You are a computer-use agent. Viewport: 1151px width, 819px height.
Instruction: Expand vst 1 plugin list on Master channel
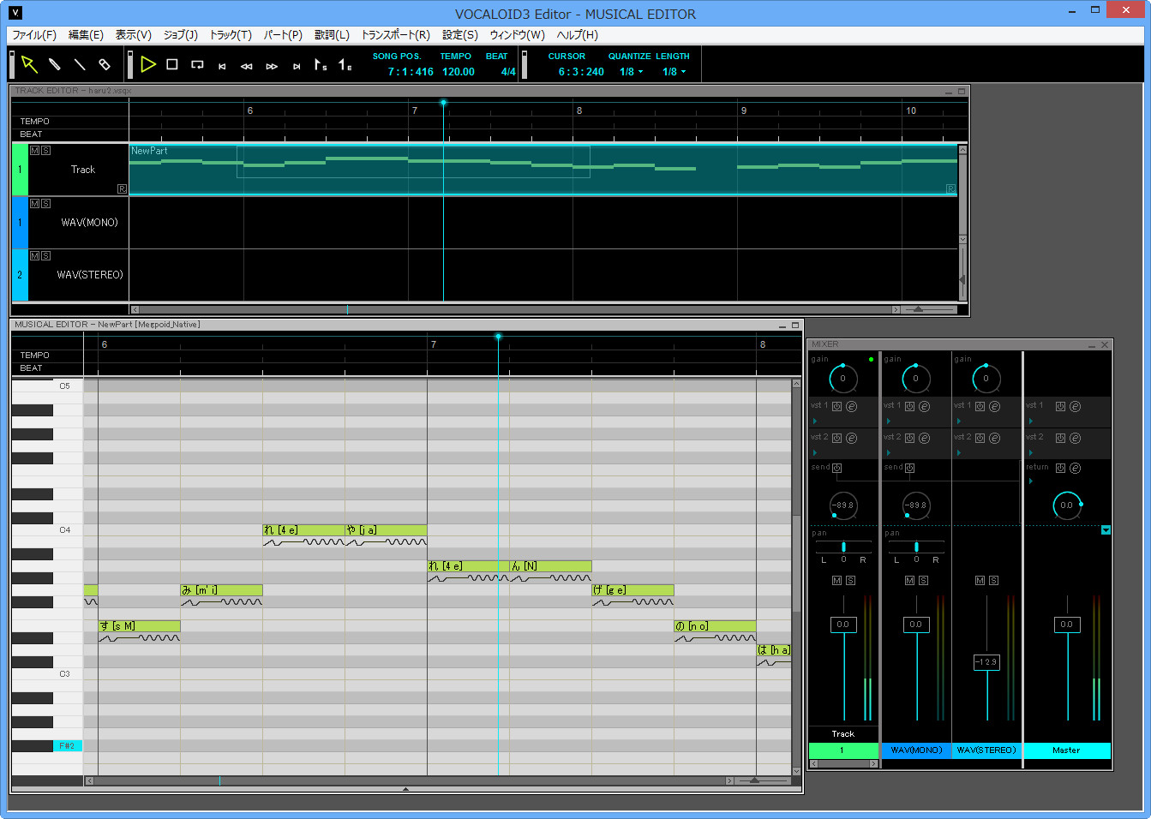[x=1030, y=421]
